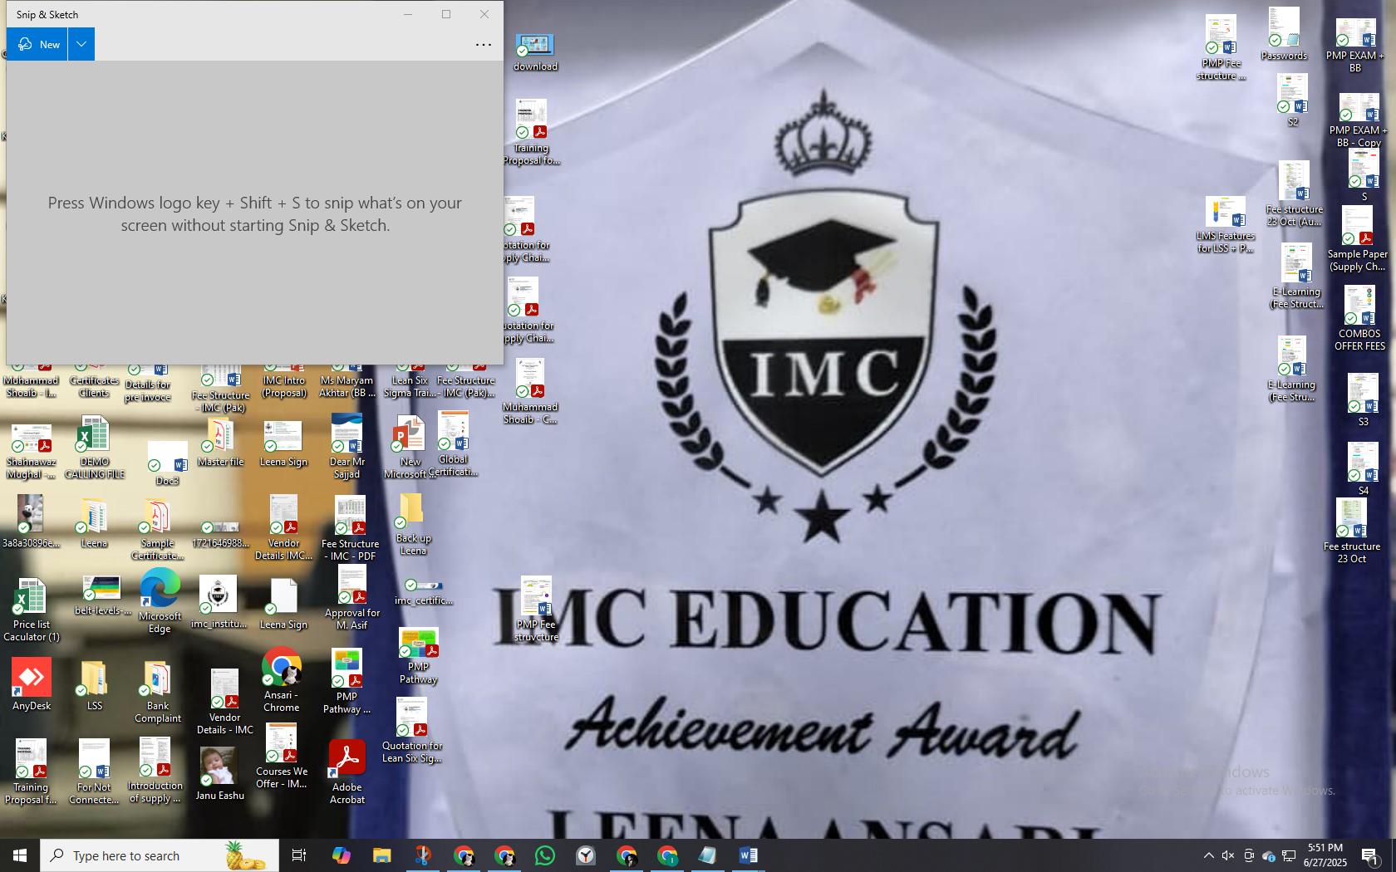Open clock and date flyout

[x=1325, y=855]
